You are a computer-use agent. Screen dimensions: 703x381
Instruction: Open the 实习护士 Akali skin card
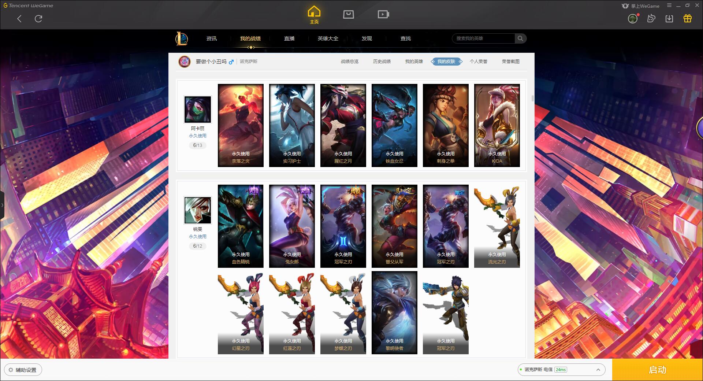[292, 125]
